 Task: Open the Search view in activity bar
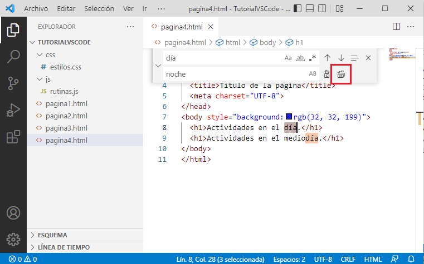(x=13, y=56)
